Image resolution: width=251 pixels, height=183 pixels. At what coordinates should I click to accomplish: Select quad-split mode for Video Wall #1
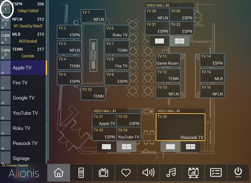(126, 147)
